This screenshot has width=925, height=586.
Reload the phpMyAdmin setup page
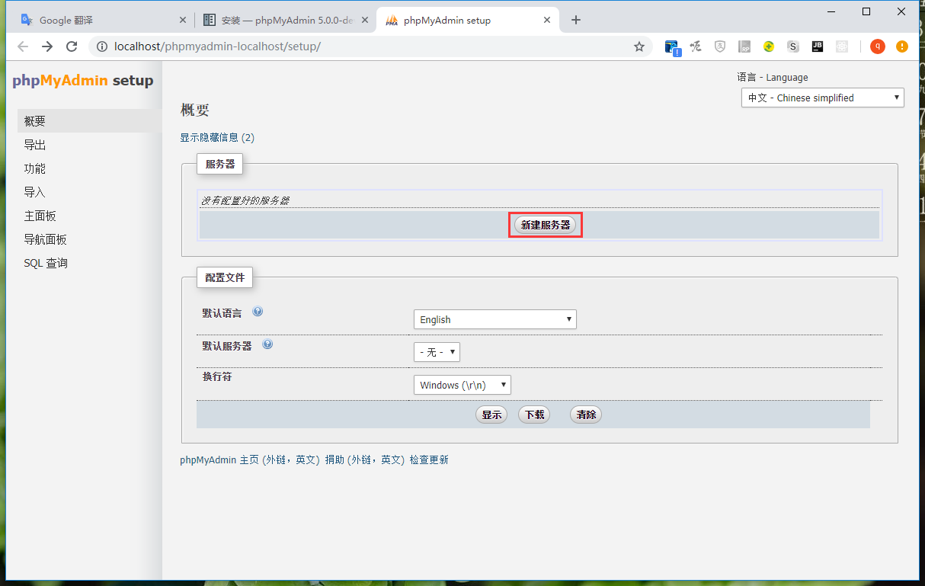pos(72,46)
